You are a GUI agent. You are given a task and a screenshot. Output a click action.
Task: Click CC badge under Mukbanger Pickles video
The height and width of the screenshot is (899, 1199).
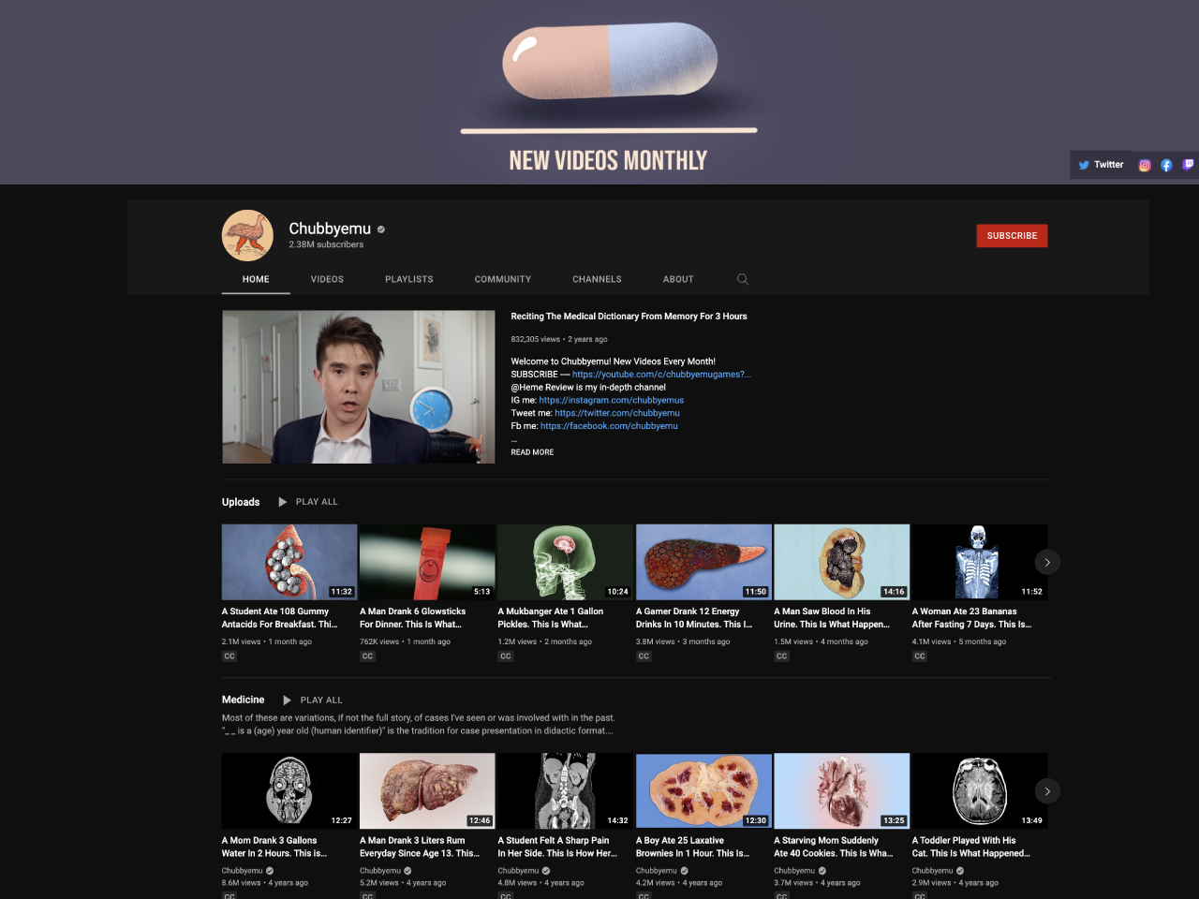[x=506, y=656]
